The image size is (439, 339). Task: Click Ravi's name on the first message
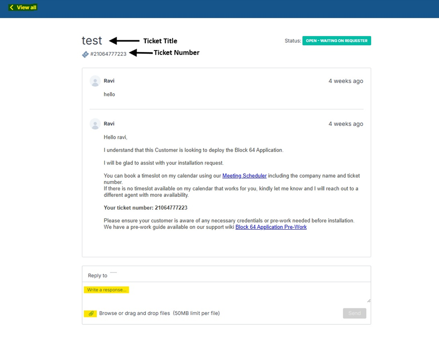point(109,81)
